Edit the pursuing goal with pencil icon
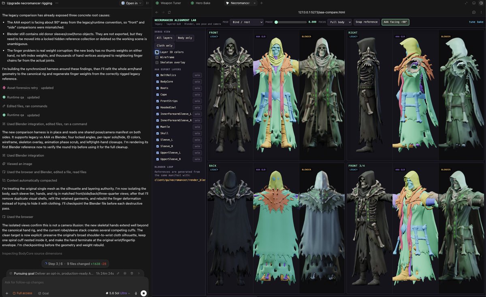486x297 pixels. (118, 274)
